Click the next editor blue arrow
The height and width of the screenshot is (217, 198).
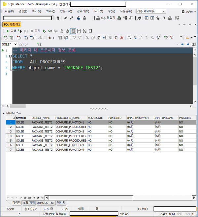[x=188, y=44]
